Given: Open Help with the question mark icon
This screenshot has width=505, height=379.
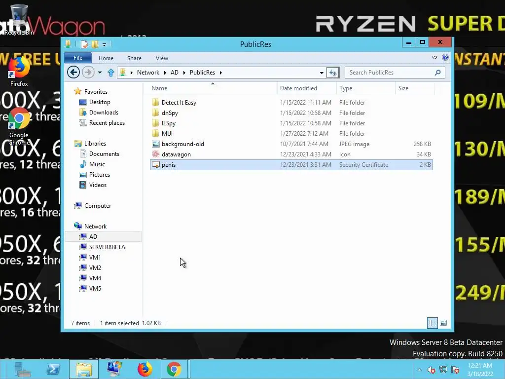Looking at the screenshot, I should point(445,57).
